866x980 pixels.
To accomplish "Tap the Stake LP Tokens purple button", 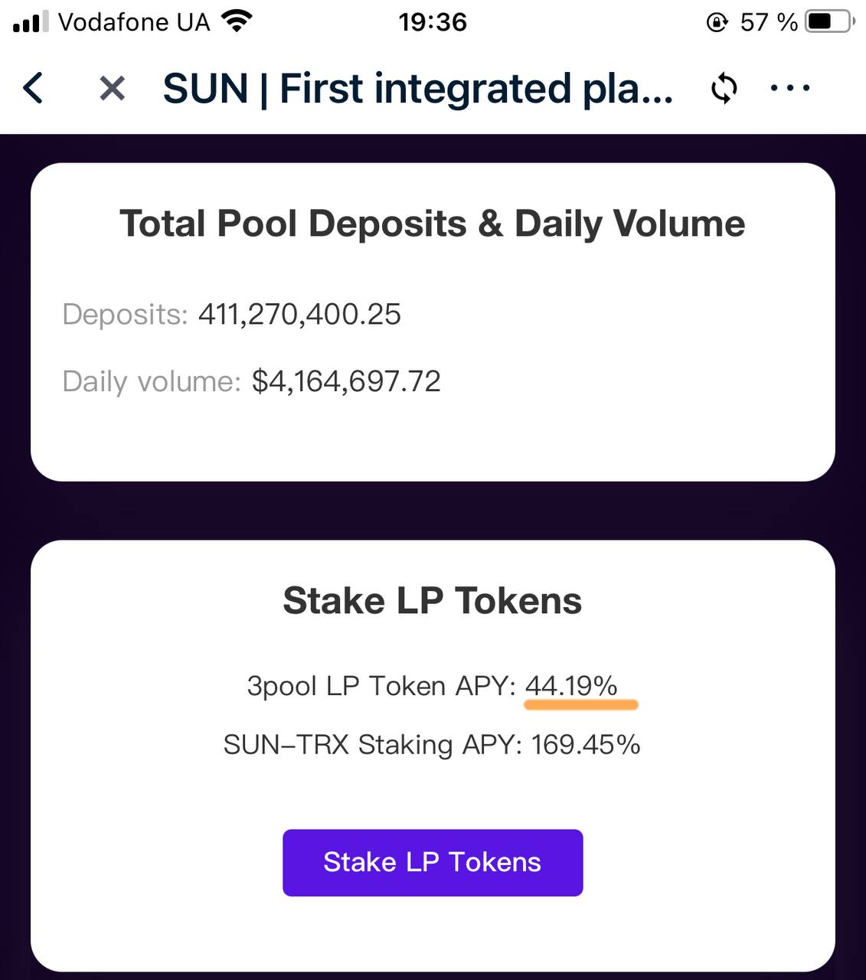I will [x=433, y=863].
